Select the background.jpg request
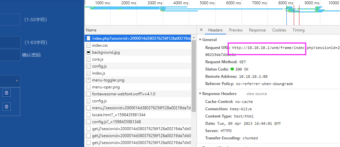 138,52
